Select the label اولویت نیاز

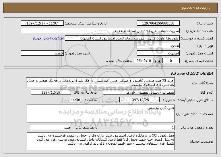[x=205, y=46]
